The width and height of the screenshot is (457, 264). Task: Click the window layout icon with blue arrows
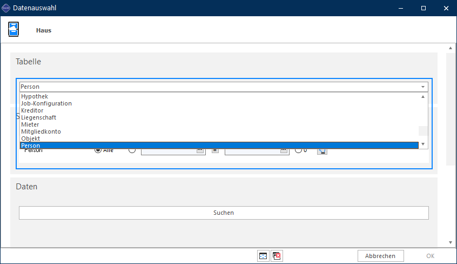pos(263,256)
